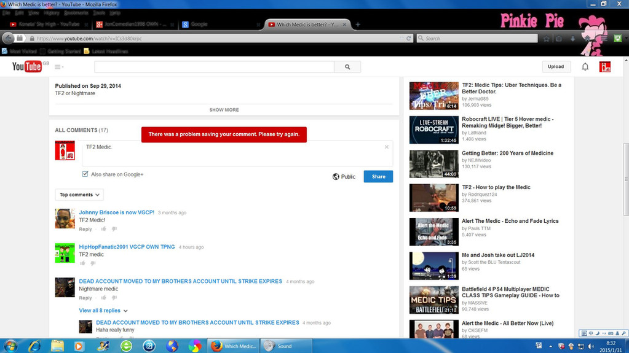Image resolution: width=629 pixels, height=353 pixels.
Task: Open the YouTube guide menu icon
Action: tap(58, 67)
